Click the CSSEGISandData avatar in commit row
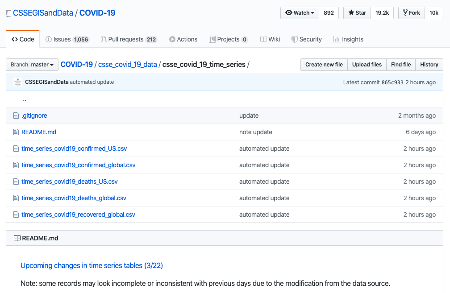This screenshot has width=450, height=293. coord(18,82)
